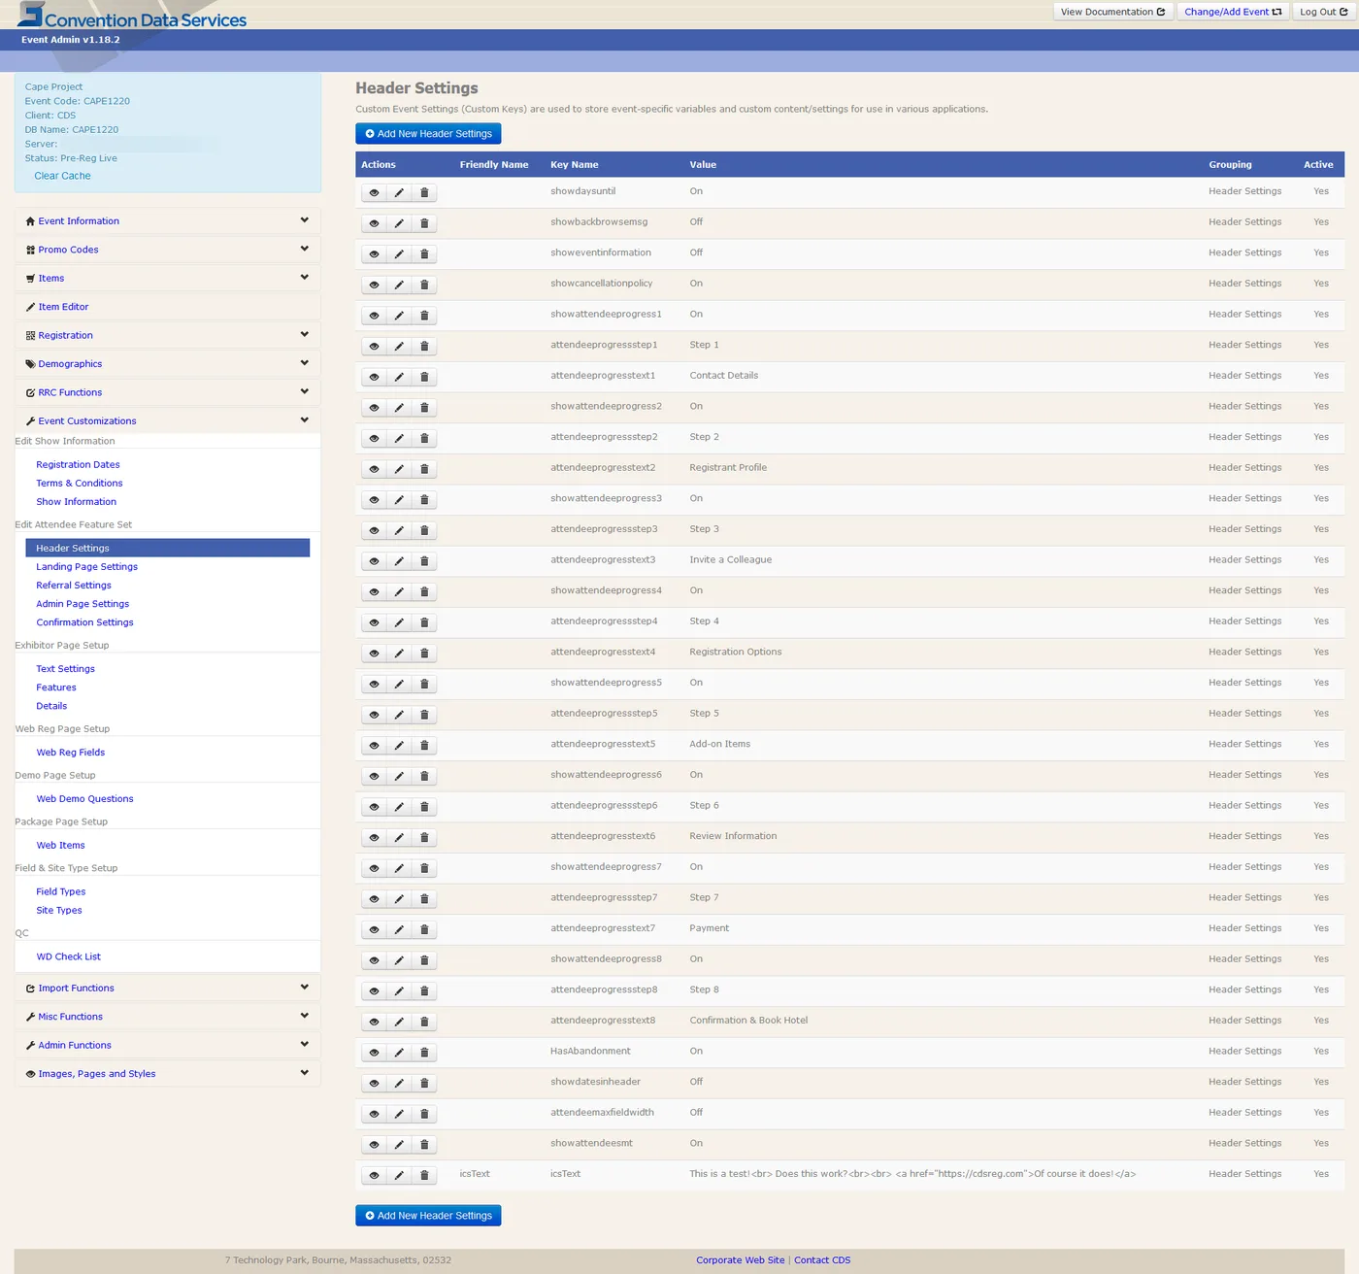Log Out of Event Admin
The height and width of the screenshot is (1274, 1359).
(x=1324, y=12)
